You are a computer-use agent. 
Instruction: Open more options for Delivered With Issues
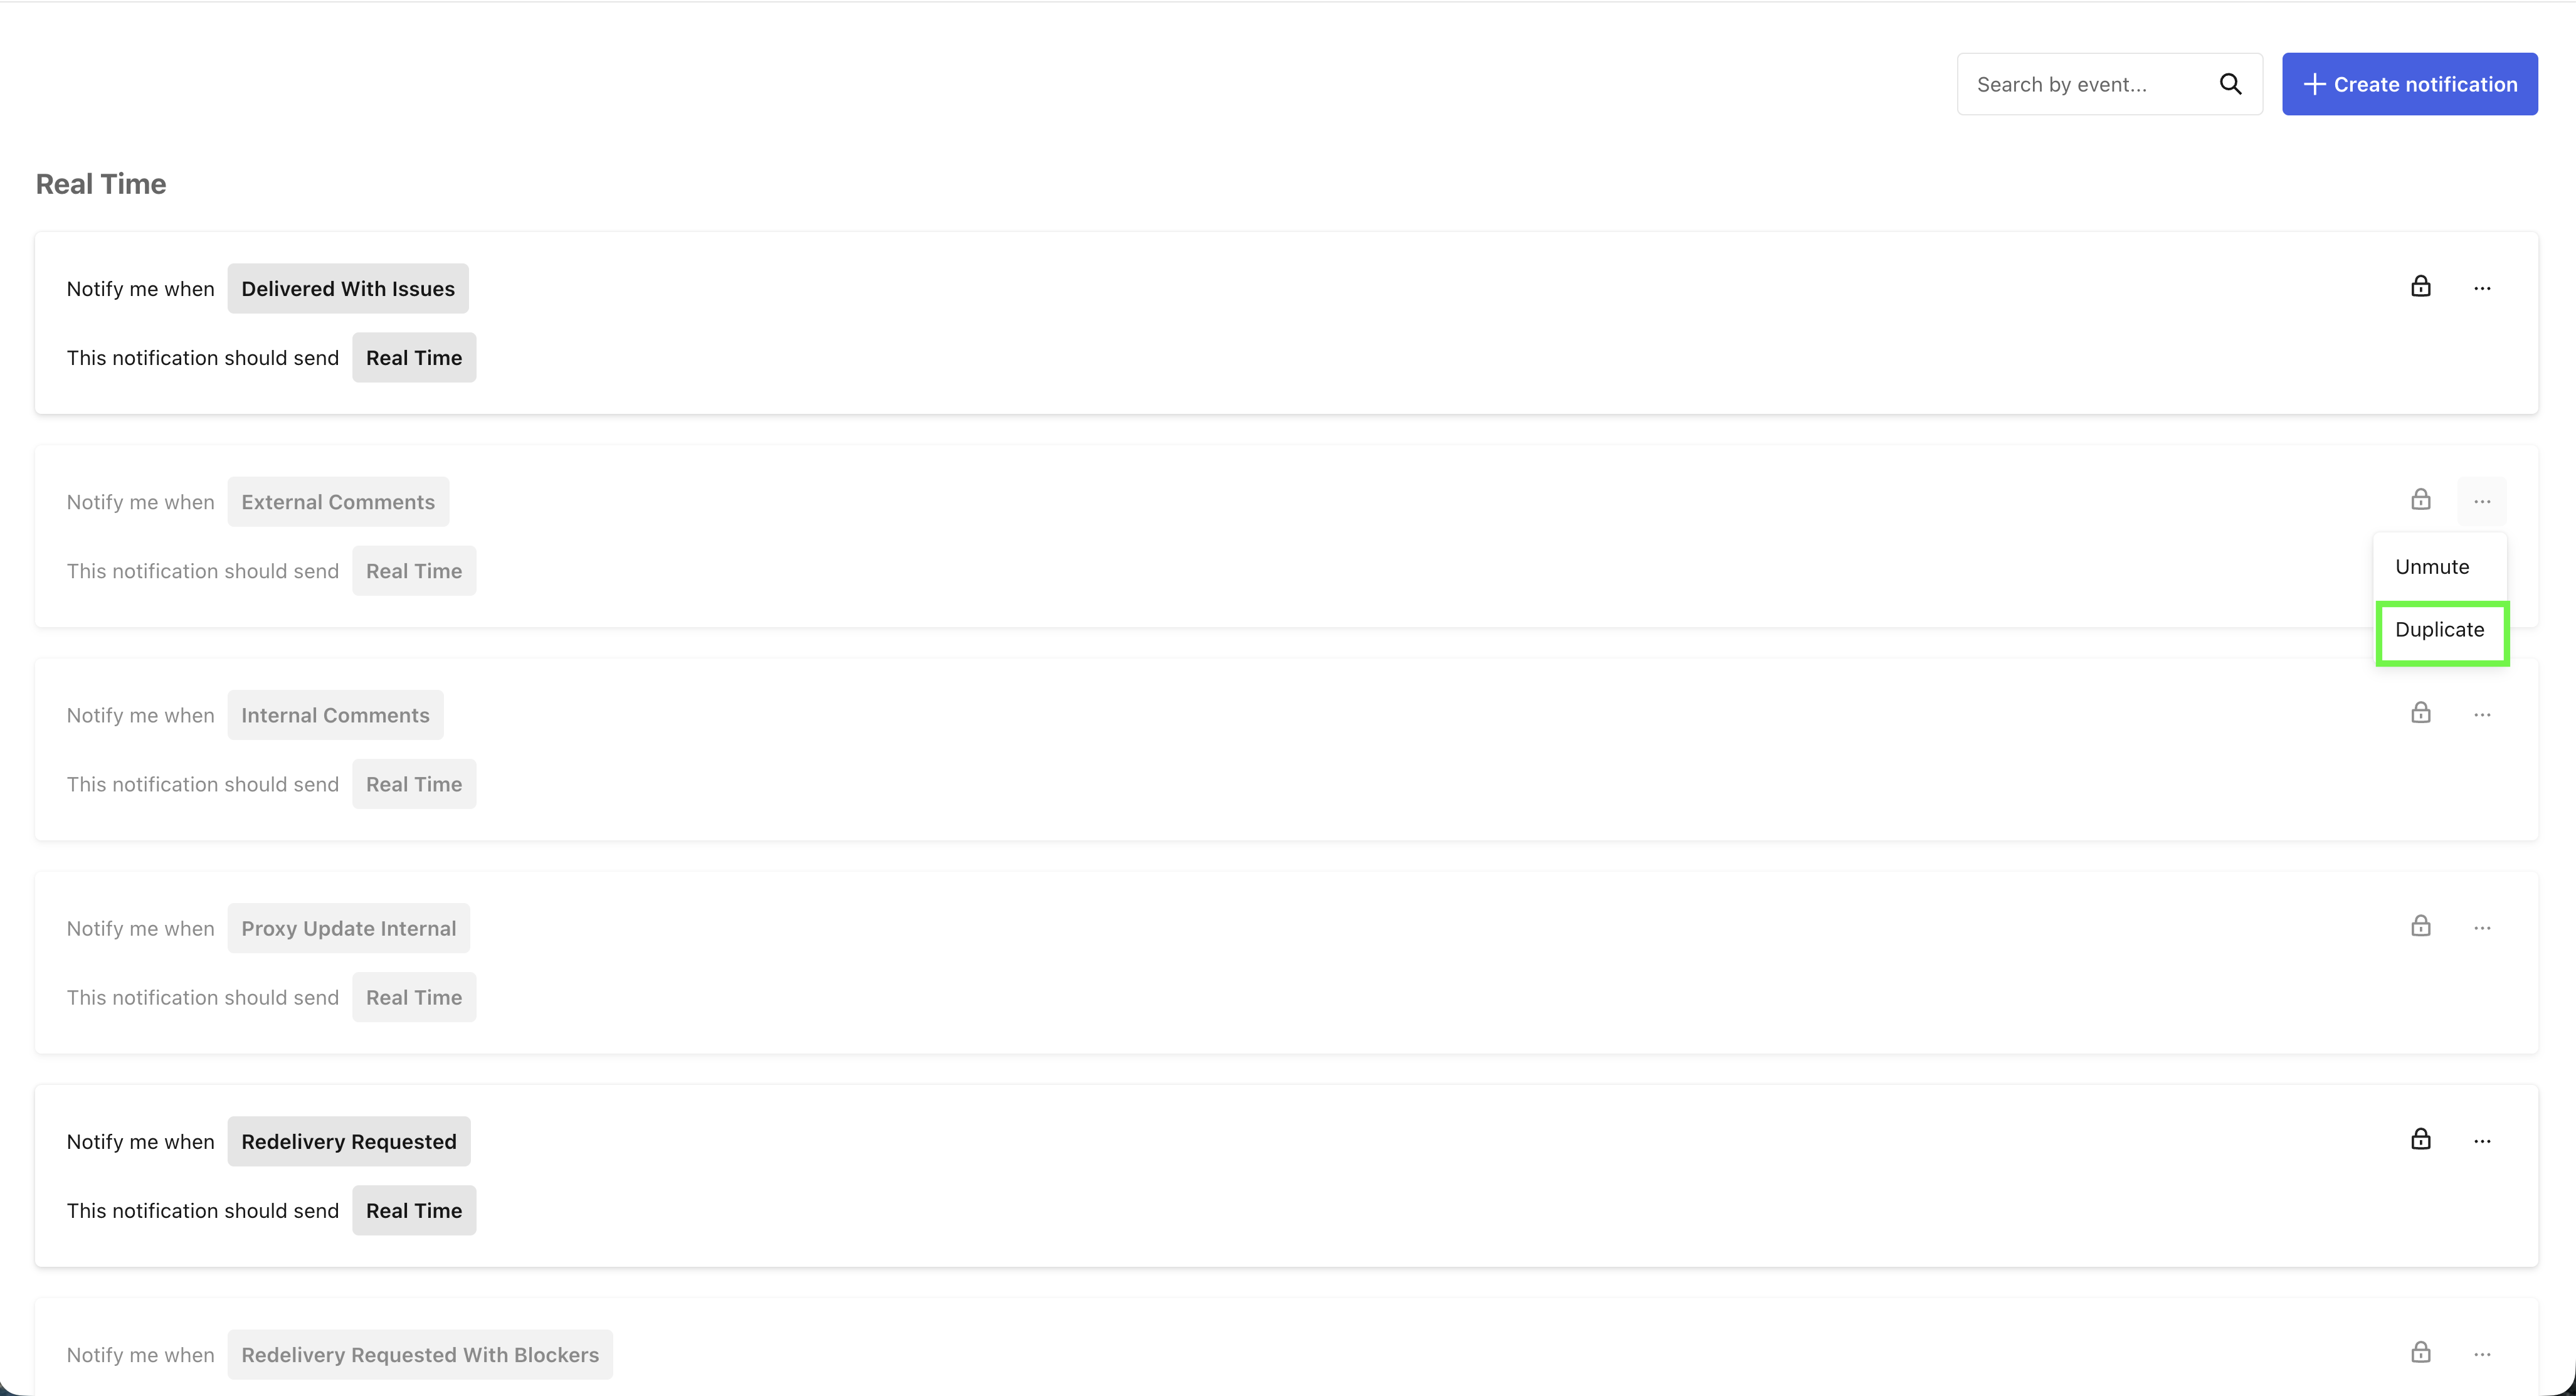pos(2482,289)
